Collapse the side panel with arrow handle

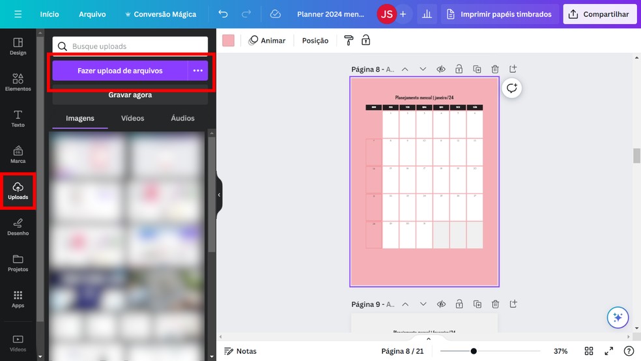click(219, 195)
